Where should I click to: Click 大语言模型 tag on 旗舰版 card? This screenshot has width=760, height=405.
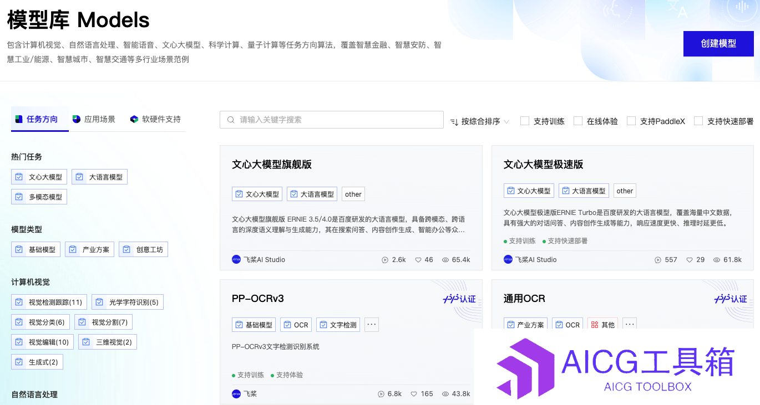point(312,194)
